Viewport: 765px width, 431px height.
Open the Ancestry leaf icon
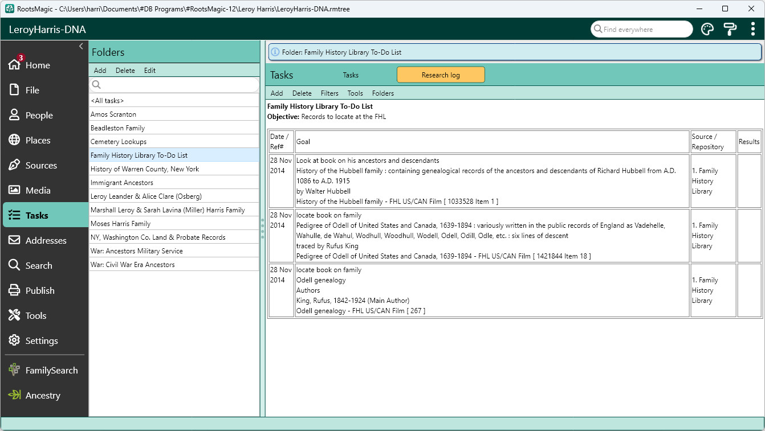point(14,395)
